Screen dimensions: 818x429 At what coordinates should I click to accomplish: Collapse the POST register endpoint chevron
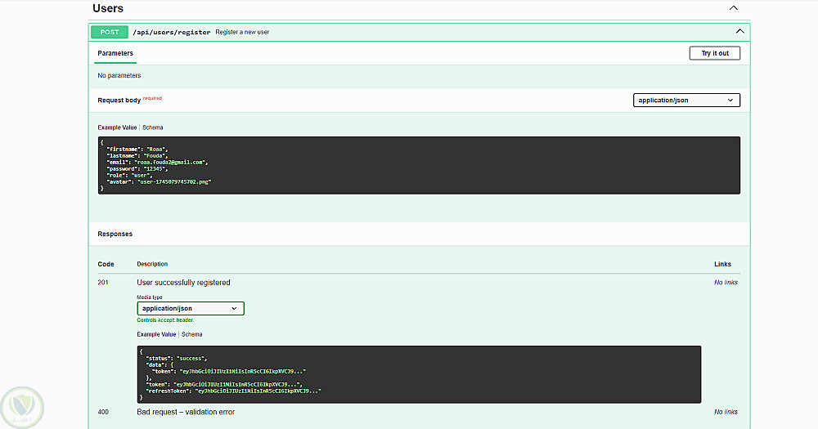pos(739,32)
